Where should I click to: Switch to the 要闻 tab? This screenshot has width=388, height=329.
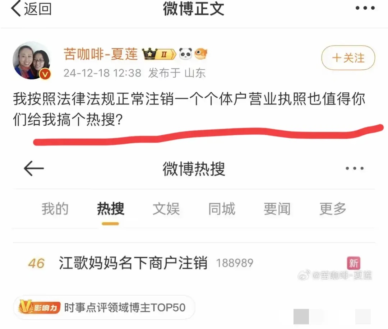tap(277, 209)
